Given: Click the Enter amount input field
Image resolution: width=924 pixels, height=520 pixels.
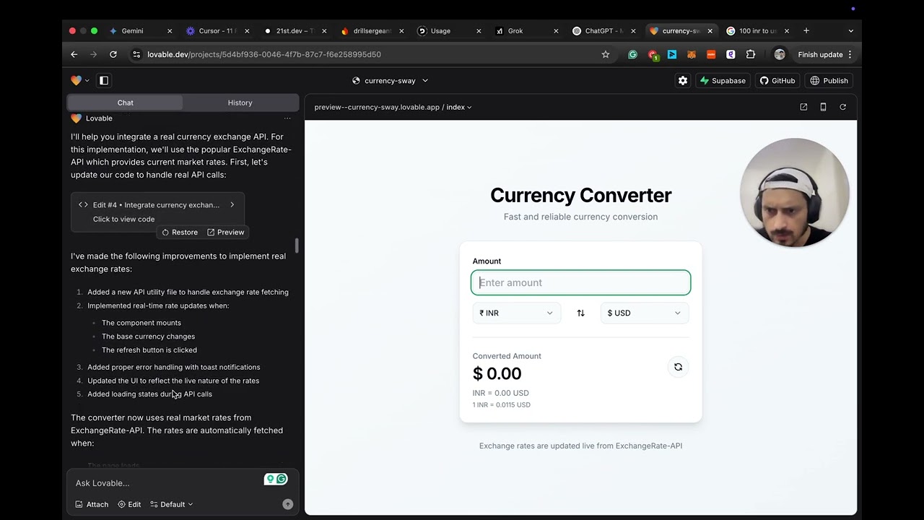Looking at the screenshot, I should (x=580, y=282).
